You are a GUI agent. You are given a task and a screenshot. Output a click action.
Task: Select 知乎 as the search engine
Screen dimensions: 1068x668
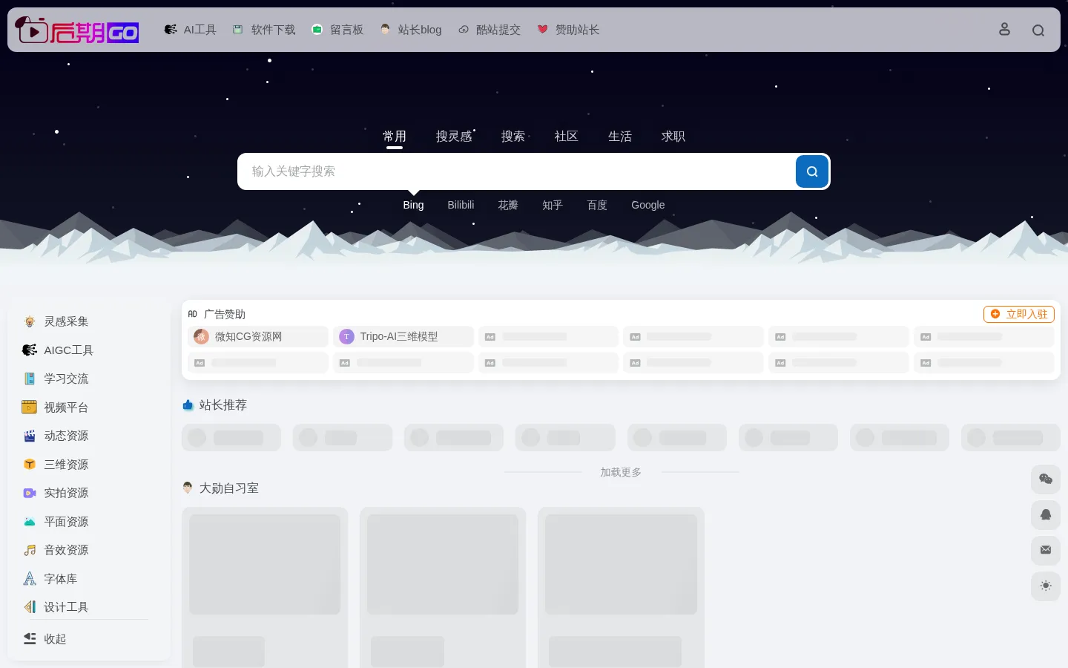(x=553, y=205)
